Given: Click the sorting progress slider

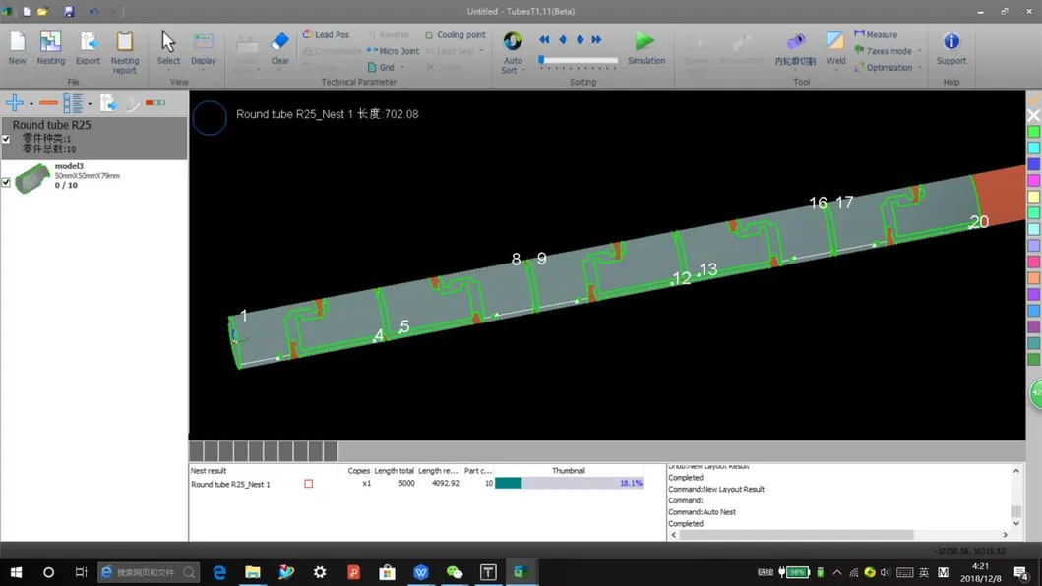Looking at the screenshot, I should point(579,61).
